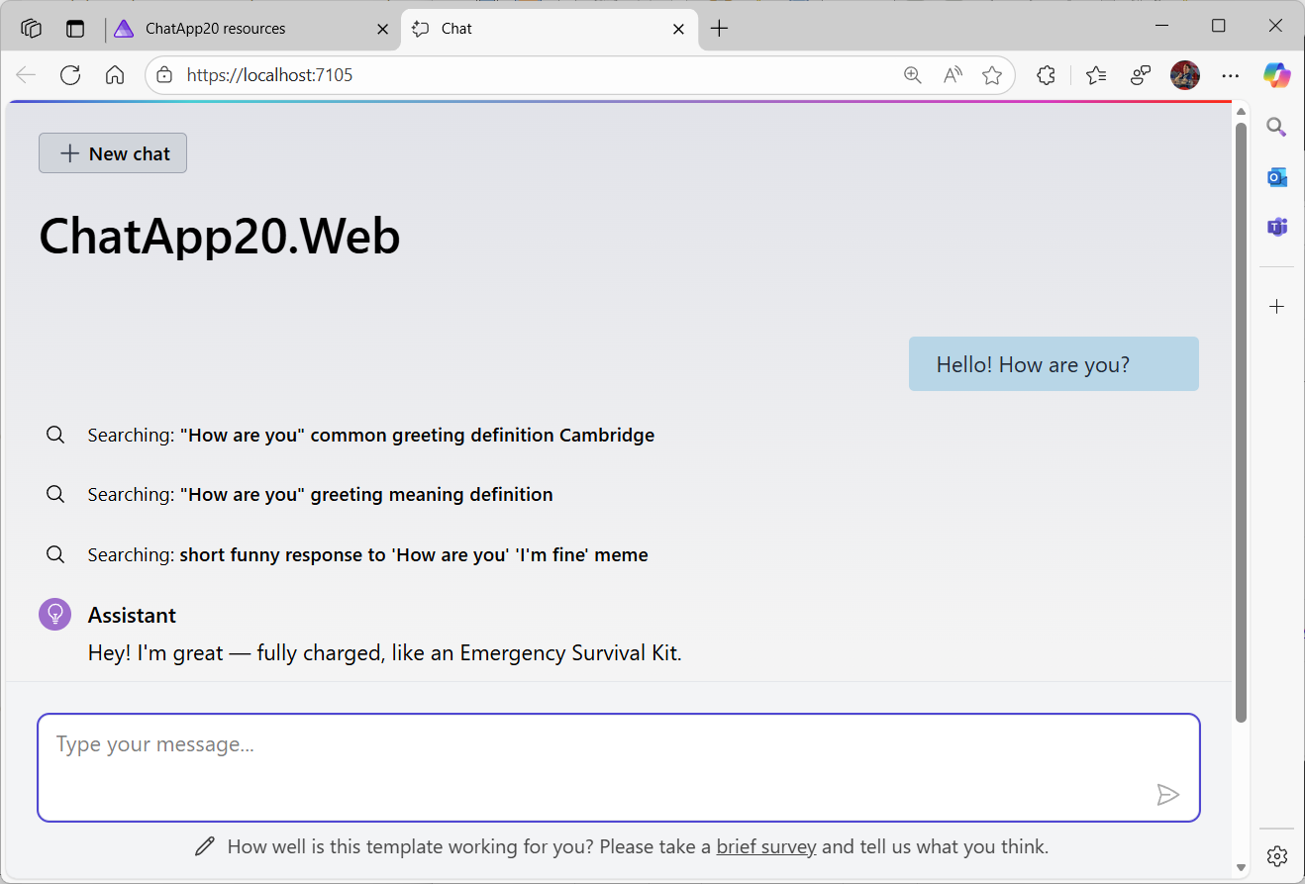Open Microsoft Teams from the sidebar
The image size is (1305, 884).
point(1276,226)
